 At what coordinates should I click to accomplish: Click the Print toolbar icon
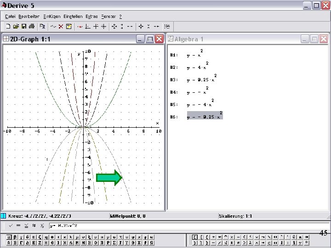click(32, 26)
